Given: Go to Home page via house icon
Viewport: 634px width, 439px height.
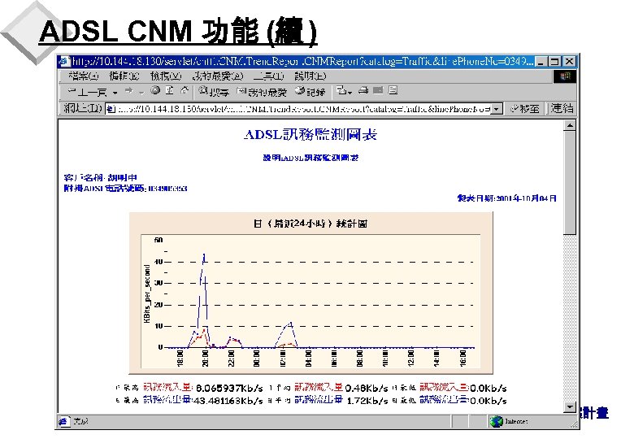Looking at the screenshot, I should [185, 90].
